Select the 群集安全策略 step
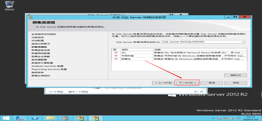The height and width of the screenshot is (121, 262). pyautogui.click(x=41, y=56)
